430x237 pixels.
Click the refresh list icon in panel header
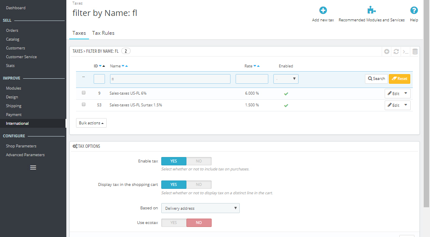click(396, 52)
